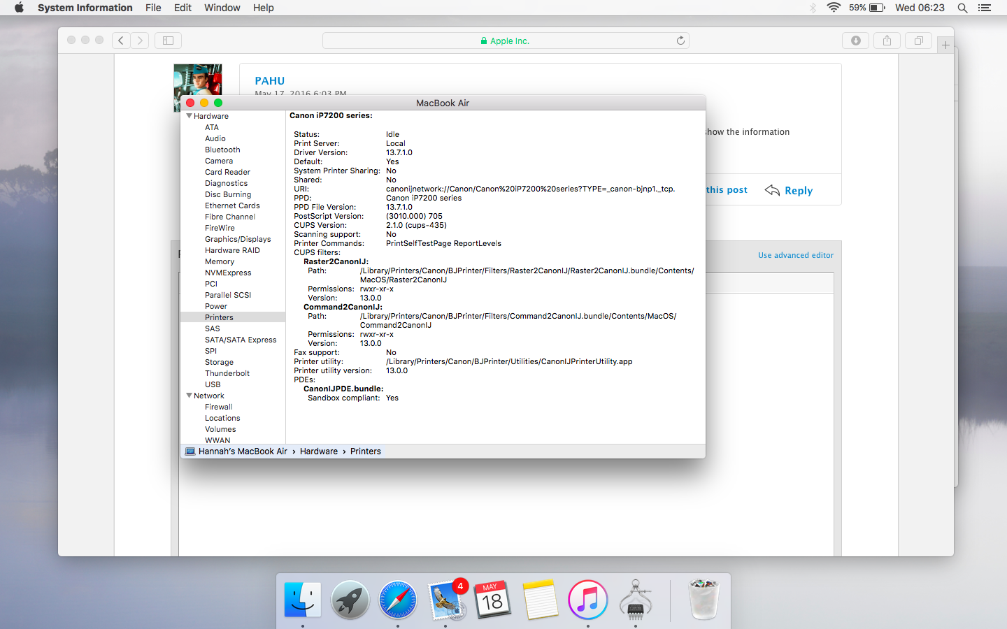Open the File menu
The width and height of the screenshot is (1007, 629).
coord(153,8)
